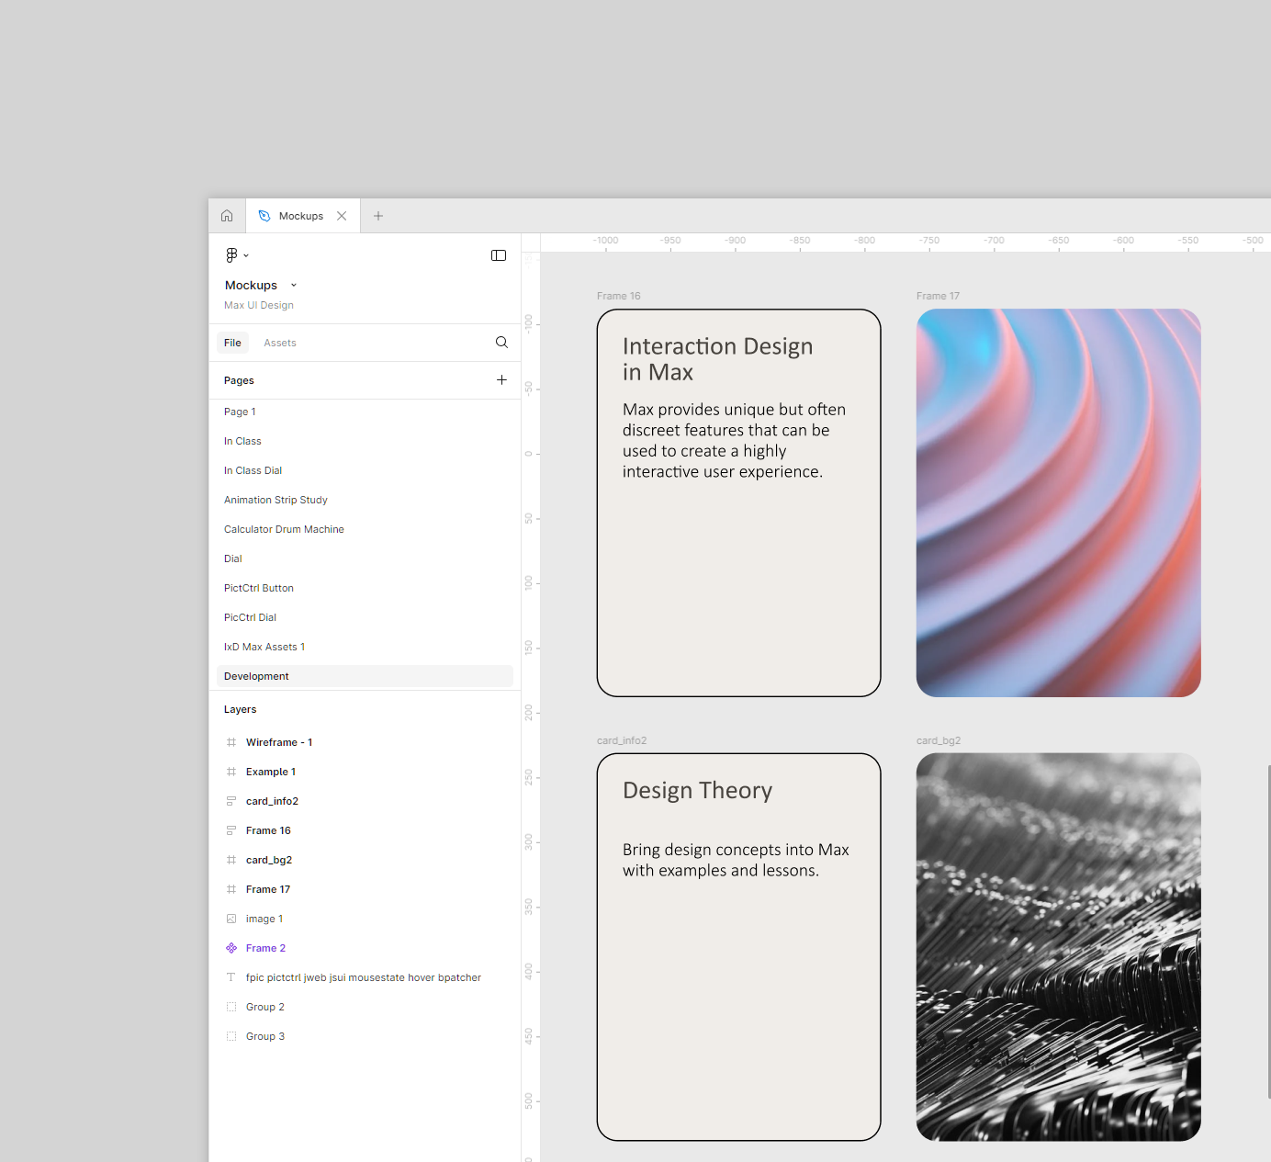Select the Group 3 layer
Image resolution: width=1271 pixels, height=1162 pixels.
(x=265, y=1036)
